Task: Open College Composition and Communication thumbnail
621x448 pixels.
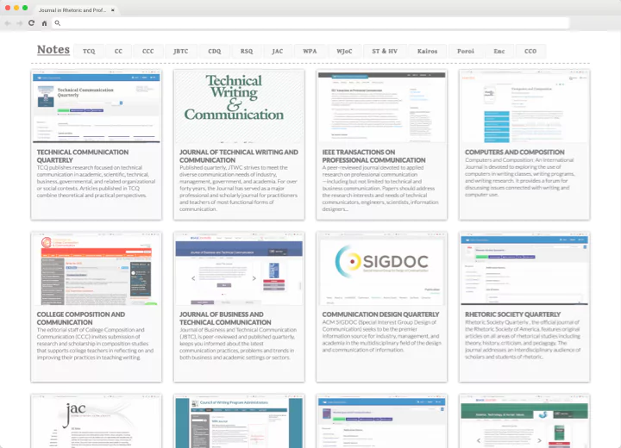Action: 97,269
